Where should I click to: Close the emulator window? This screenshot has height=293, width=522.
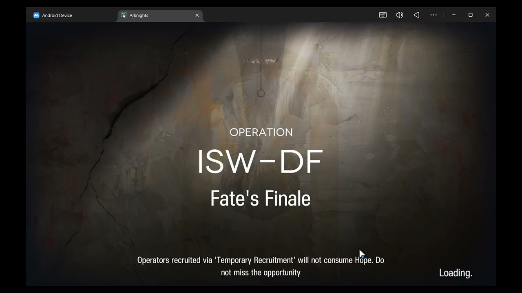pos(487,15)
